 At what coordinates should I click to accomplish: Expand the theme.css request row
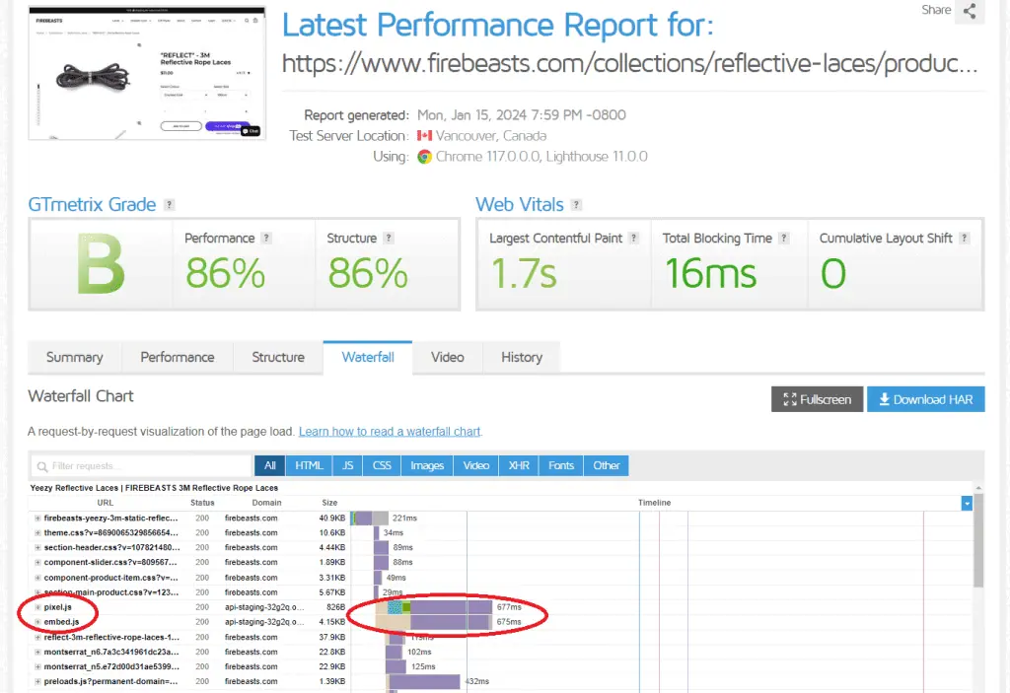[x=37, y=532]
